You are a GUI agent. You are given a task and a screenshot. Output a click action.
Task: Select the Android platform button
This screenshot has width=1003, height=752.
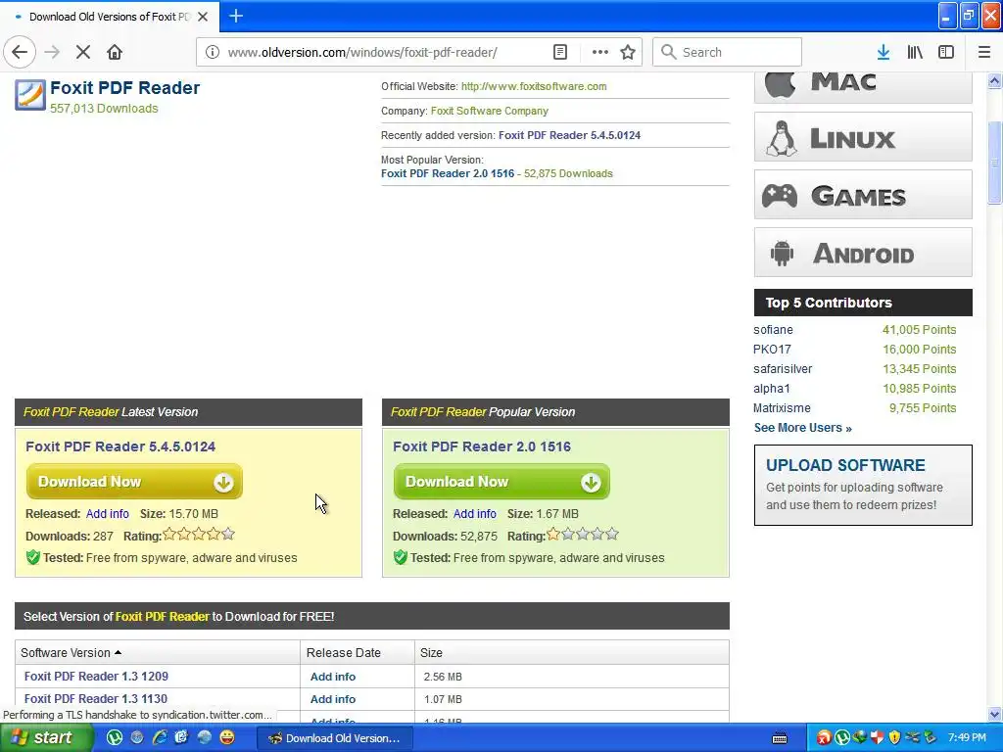point(863,252)
